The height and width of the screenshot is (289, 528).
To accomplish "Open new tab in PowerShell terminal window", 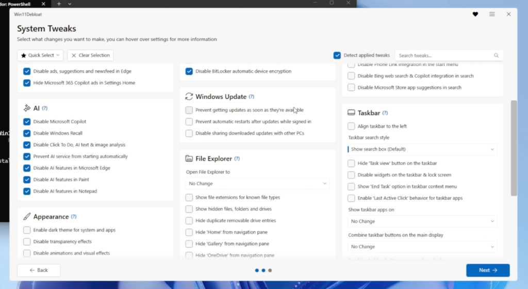I will coord(59,4).
